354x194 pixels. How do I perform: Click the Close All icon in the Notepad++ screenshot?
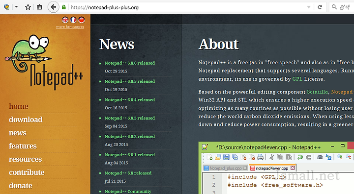(252, 157)
